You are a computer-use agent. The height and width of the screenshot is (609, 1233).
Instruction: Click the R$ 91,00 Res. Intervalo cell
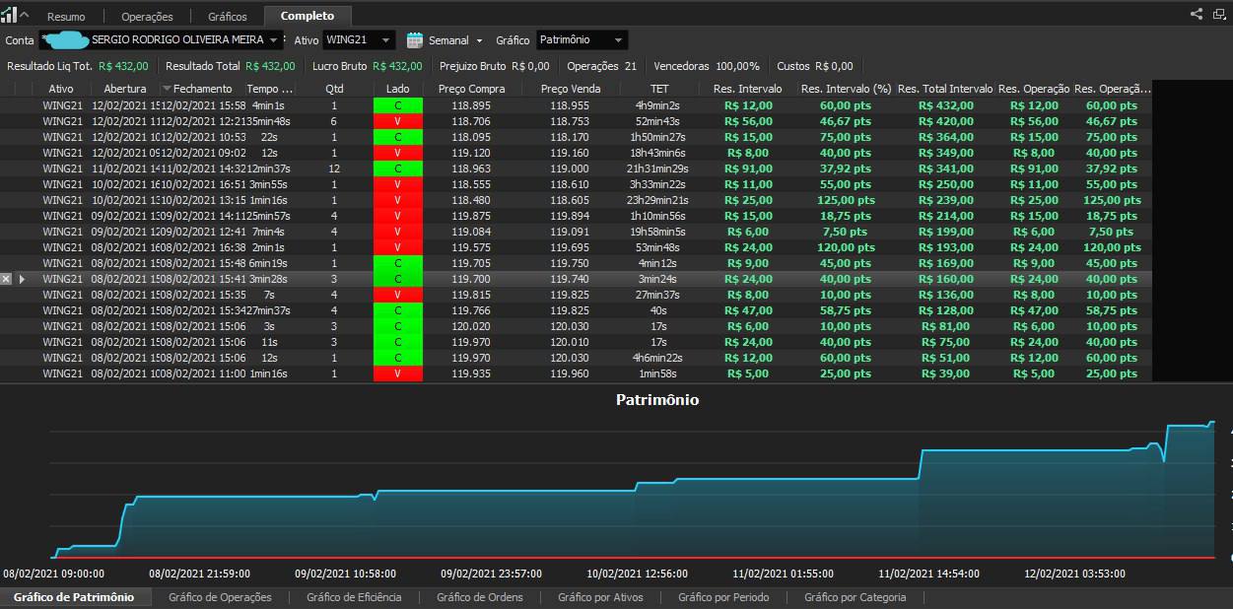coord(748,169)
